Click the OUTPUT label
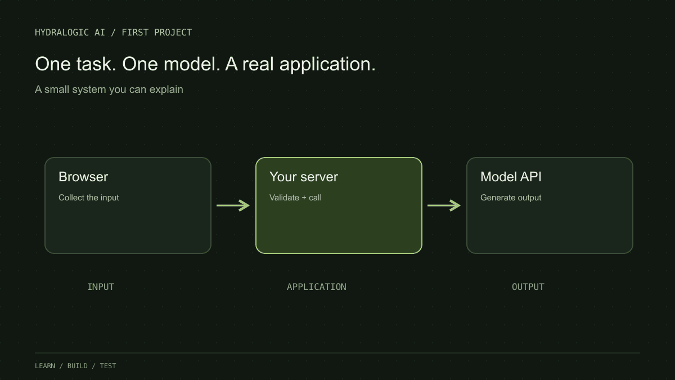This screenshot has width=675, height=380. tap(528, 287)
